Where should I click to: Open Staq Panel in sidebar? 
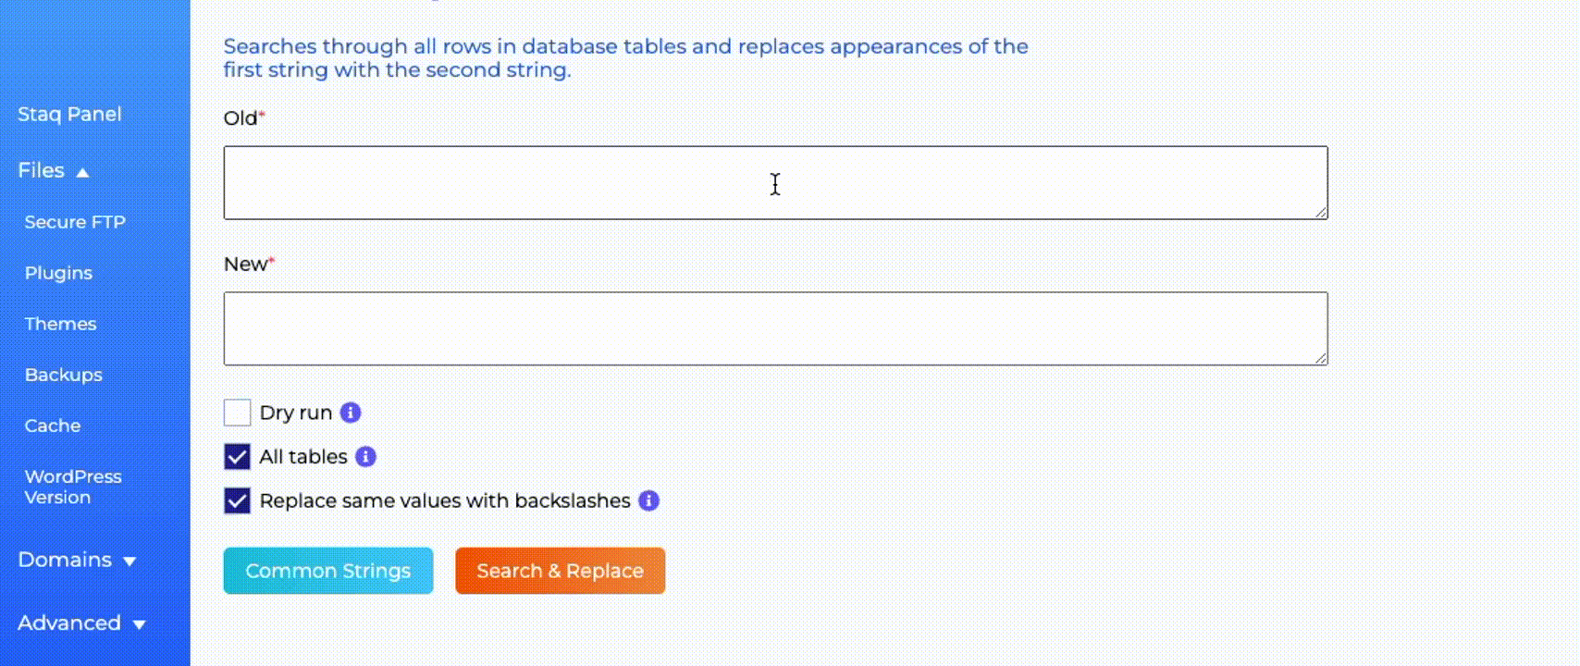click(x=69, y=115)
